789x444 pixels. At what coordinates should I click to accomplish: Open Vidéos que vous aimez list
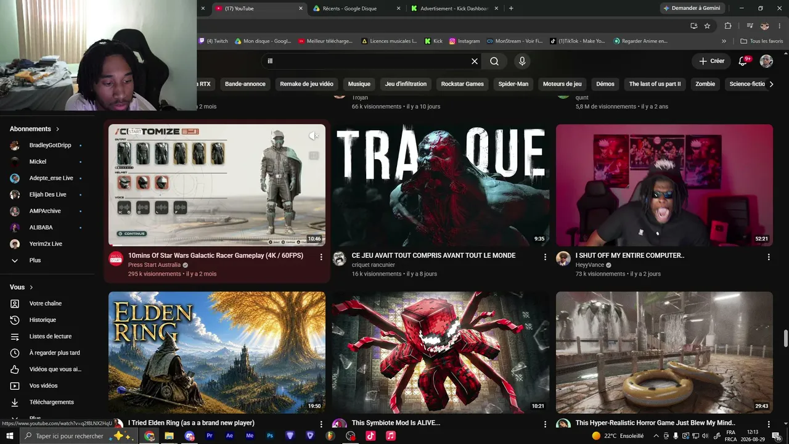pos(55,369)
